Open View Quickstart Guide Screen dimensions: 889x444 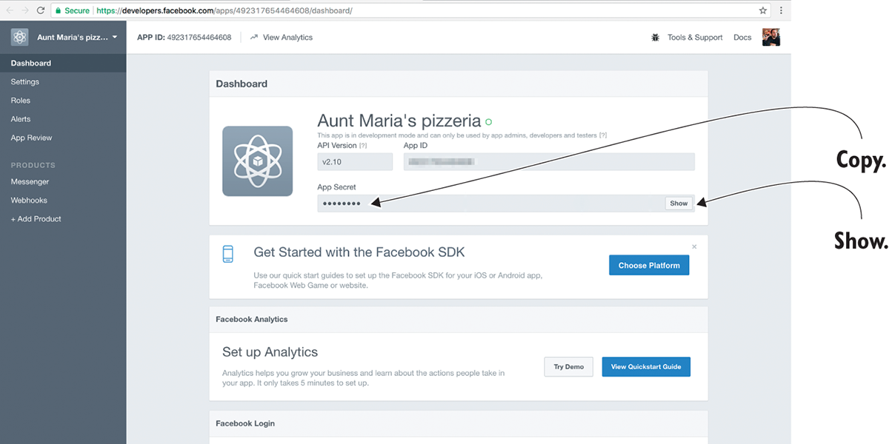pyautogui.click(x=646, y=367)
